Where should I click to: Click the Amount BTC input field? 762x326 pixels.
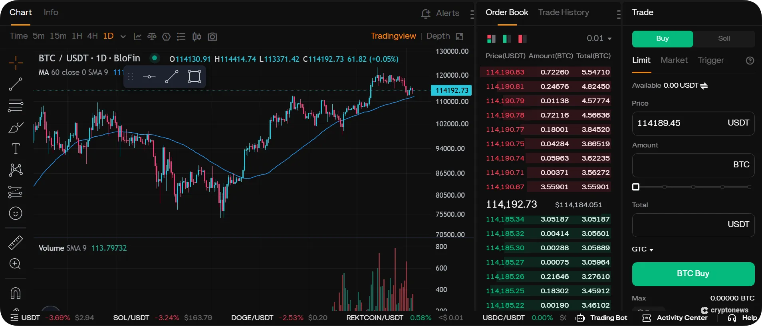[693, 165]
